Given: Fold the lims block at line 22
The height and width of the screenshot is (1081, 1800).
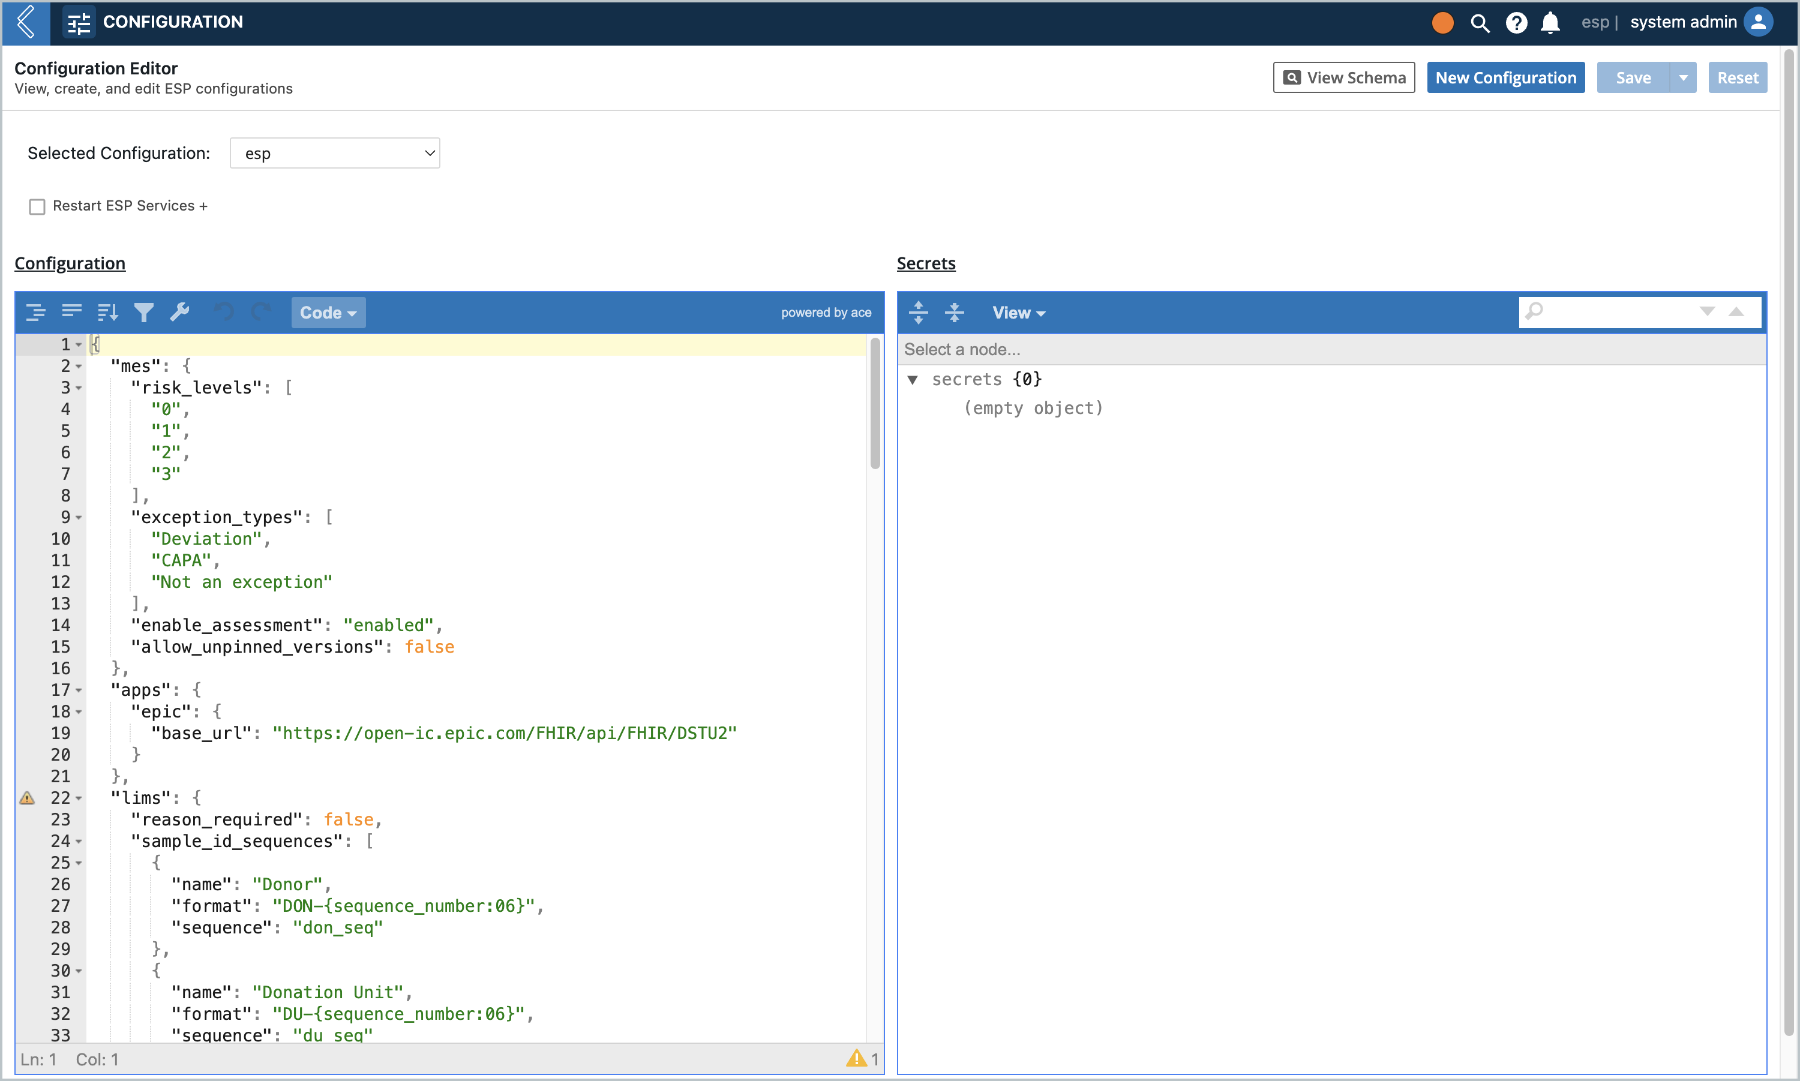Looking at the screenshot, I should click(79, 798).
